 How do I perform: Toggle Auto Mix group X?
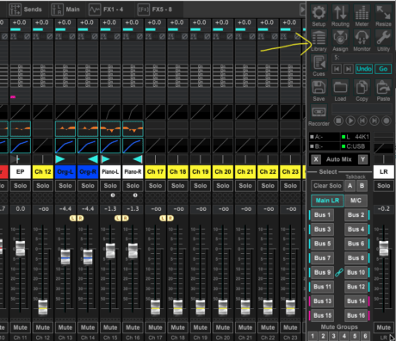[316, 159]
